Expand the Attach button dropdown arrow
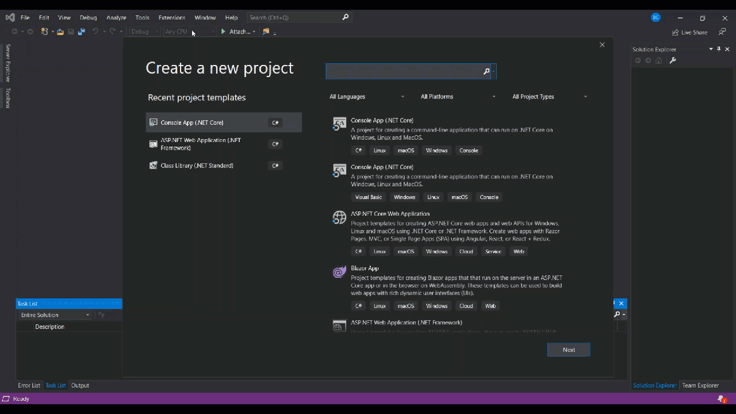This screenshot has width=736, height=414. tap(254, 32)
